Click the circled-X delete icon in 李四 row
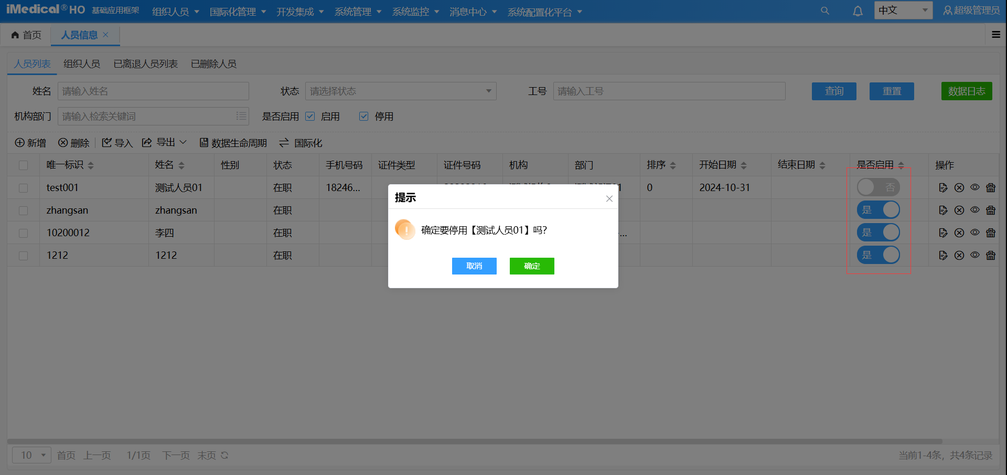 point(959,233)
